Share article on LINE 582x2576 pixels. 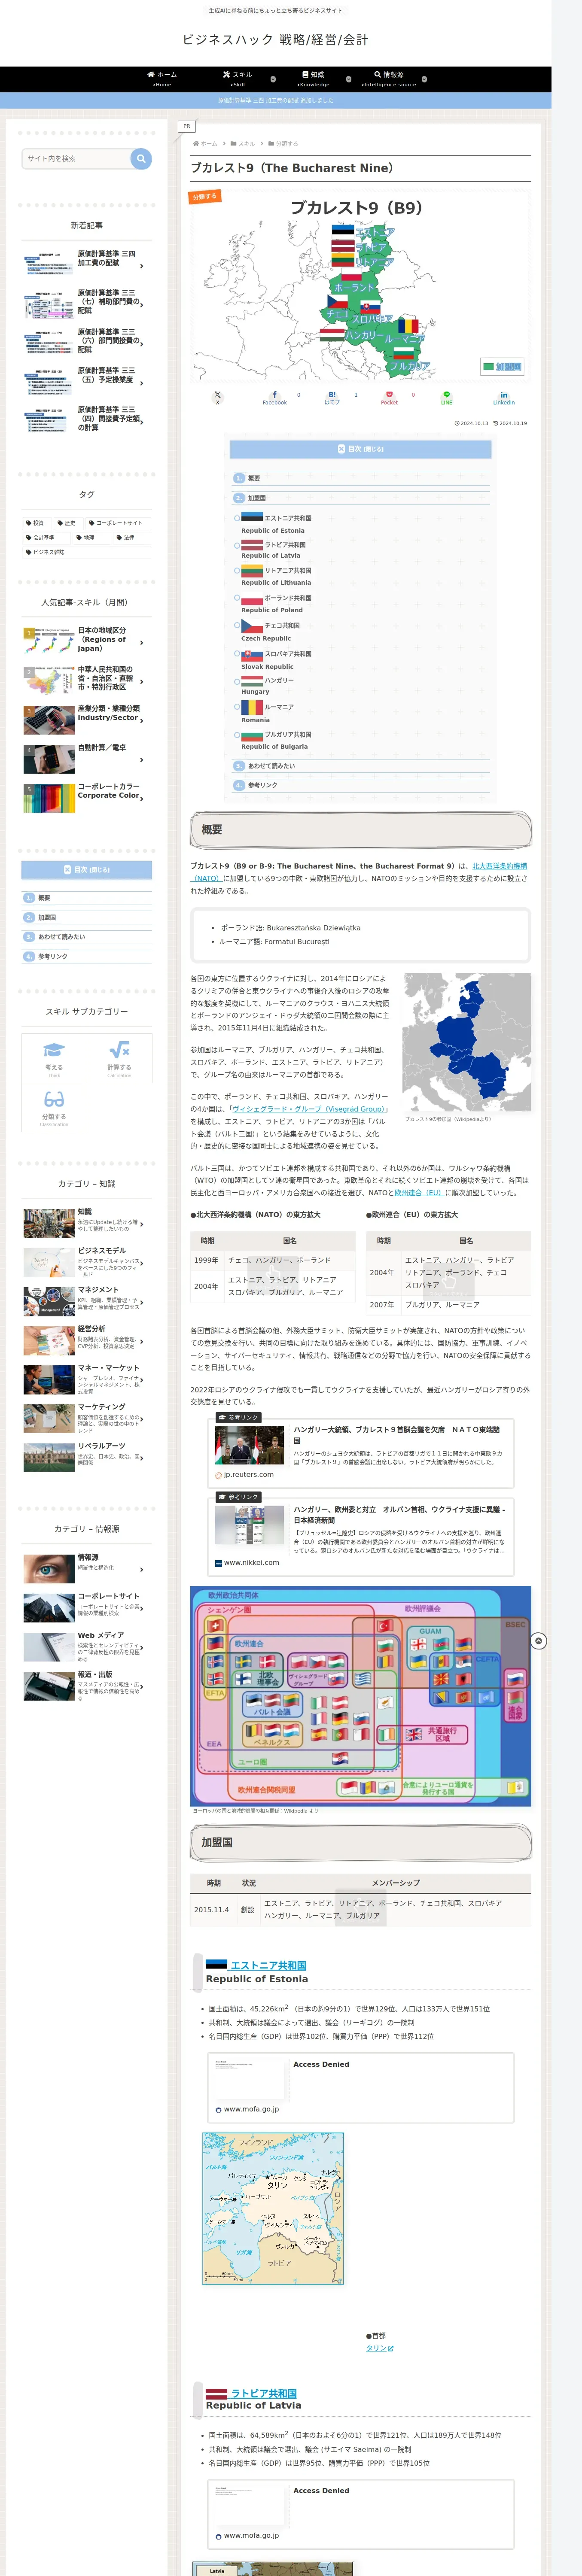click(447, 397)
